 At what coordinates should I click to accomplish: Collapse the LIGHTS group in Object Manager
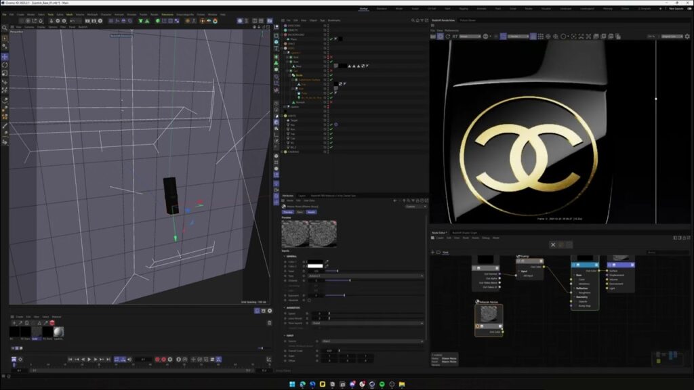pyautogui.click(x=282, y=116)
